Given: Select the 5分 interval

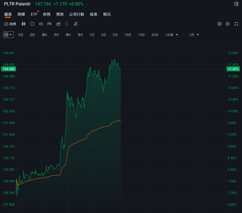Looking at the screenshot, I should (115, 35).
